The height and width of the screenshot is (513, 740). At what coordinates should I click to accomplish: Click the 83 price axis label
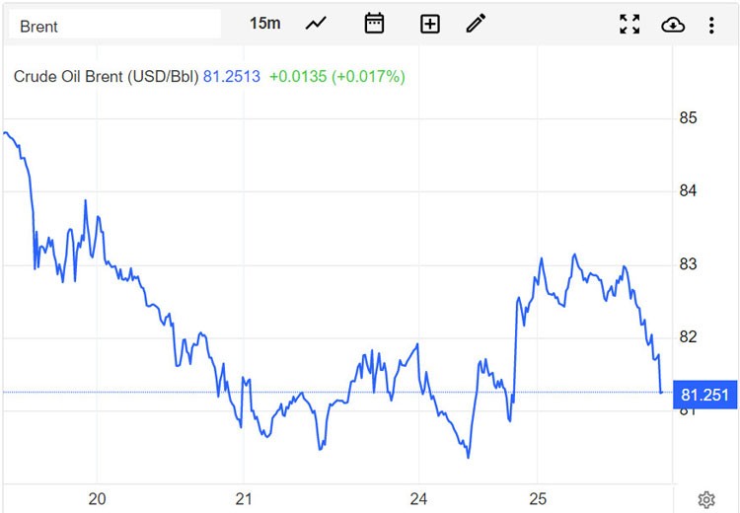pos(688,264)
